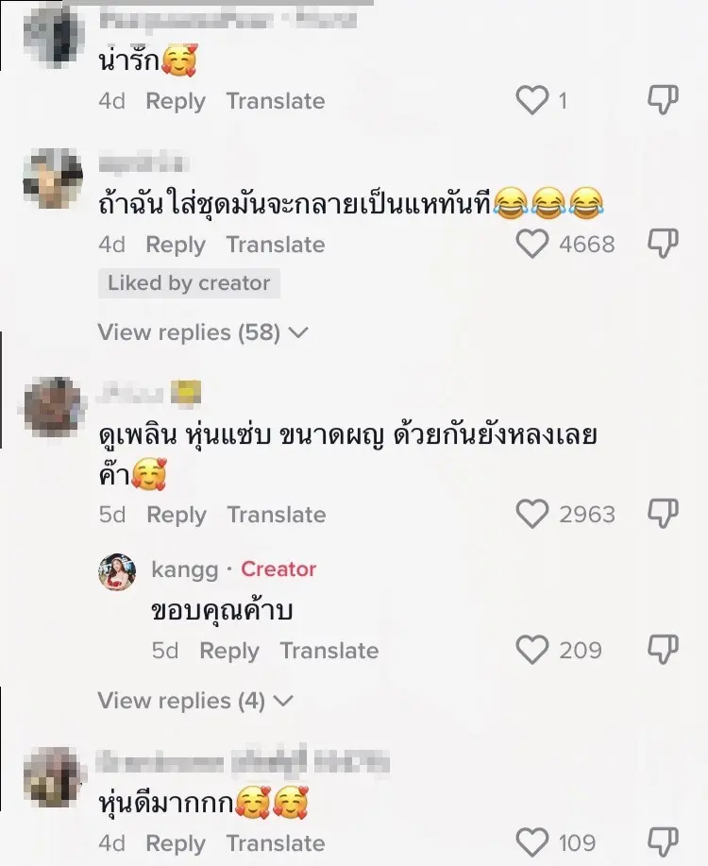This screenshot has width=708, height=866.
Task: Reply to the comment with 109 likes
Action: point(176,843)
